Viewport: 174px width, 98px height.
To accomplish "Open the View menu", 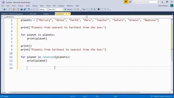I will tap(14, 6).
